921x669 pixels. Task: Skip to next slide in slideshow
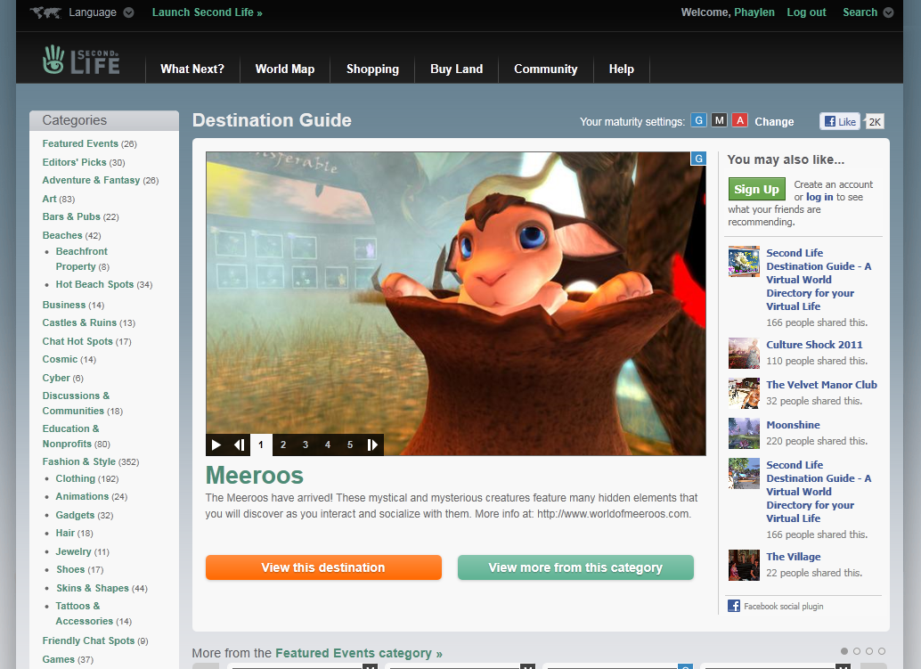[372, 445]
